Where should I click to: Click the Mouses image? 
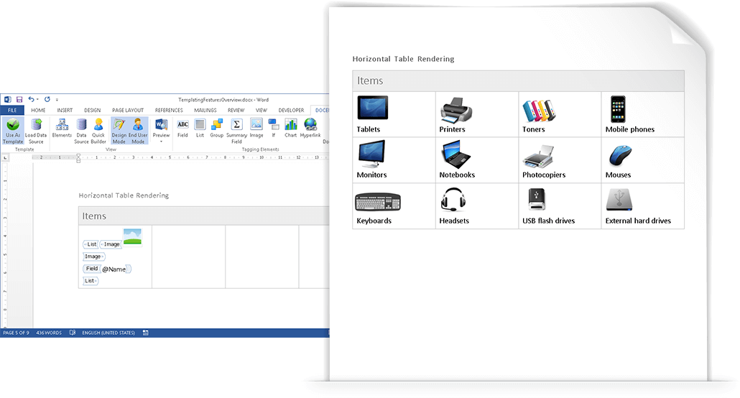[x=620, y=156]
